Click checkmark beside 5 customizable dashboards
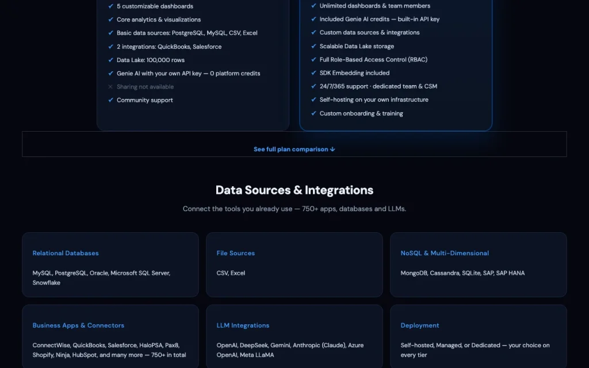 (x=110, y=6)
